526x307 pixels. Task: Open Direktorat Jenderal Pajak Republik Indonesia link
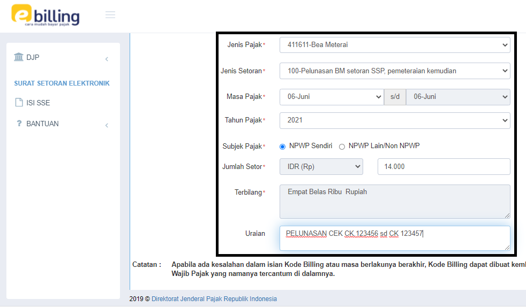[x=214, y=299]
